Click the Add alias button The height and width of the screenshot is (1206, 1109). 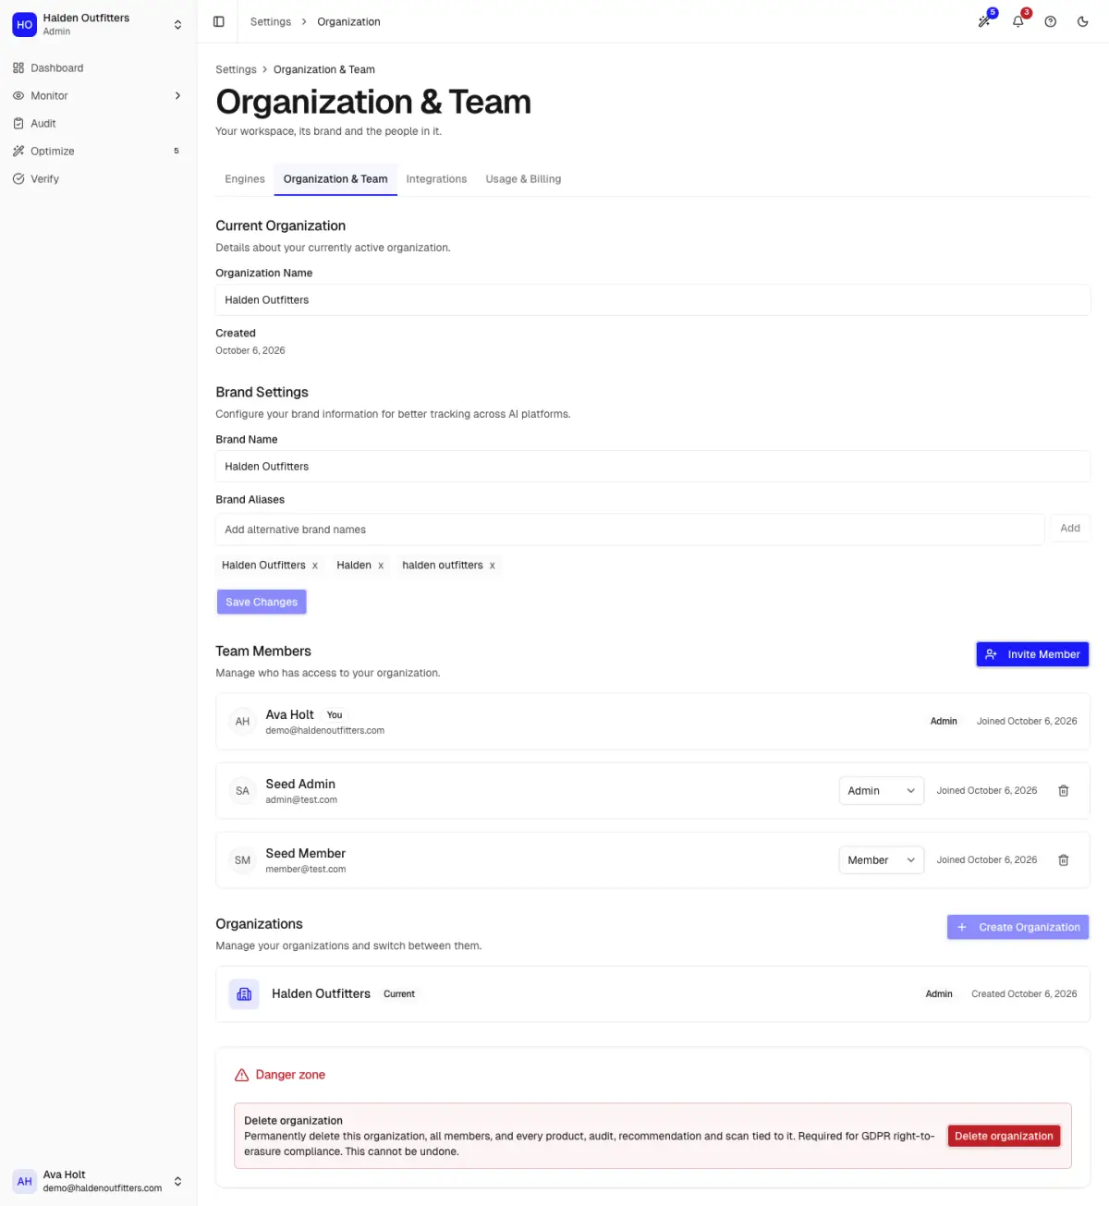point(1070,529)
